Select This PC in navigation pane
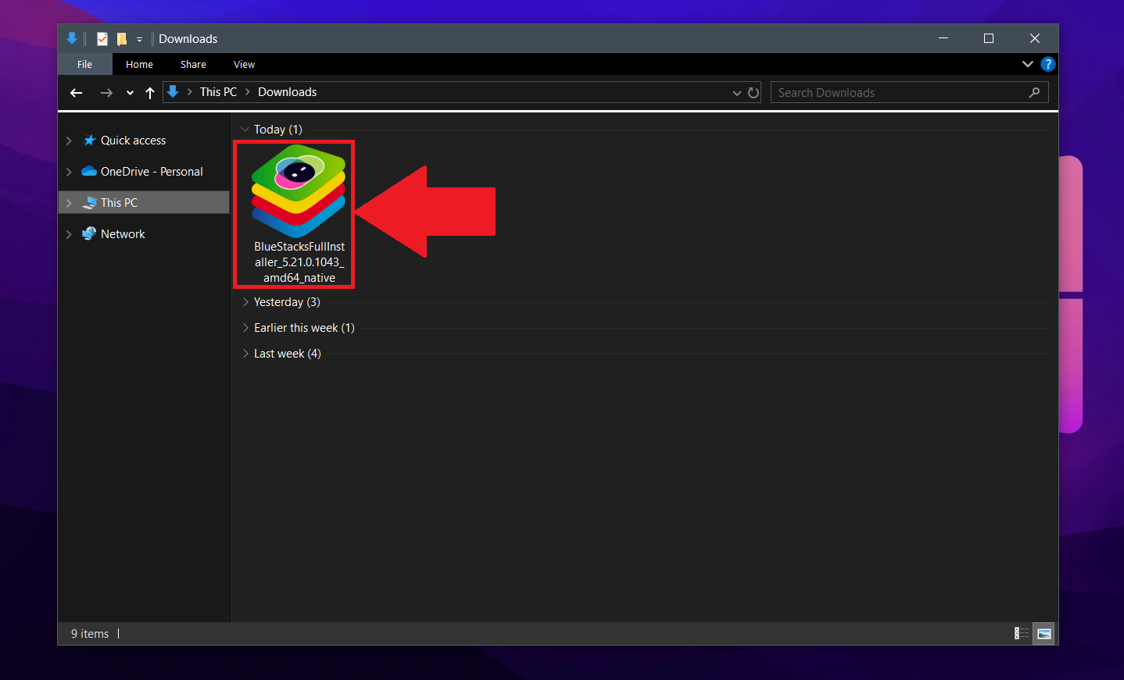The height and width of the screenshot is (680, 1124). [x=119, y=203]
